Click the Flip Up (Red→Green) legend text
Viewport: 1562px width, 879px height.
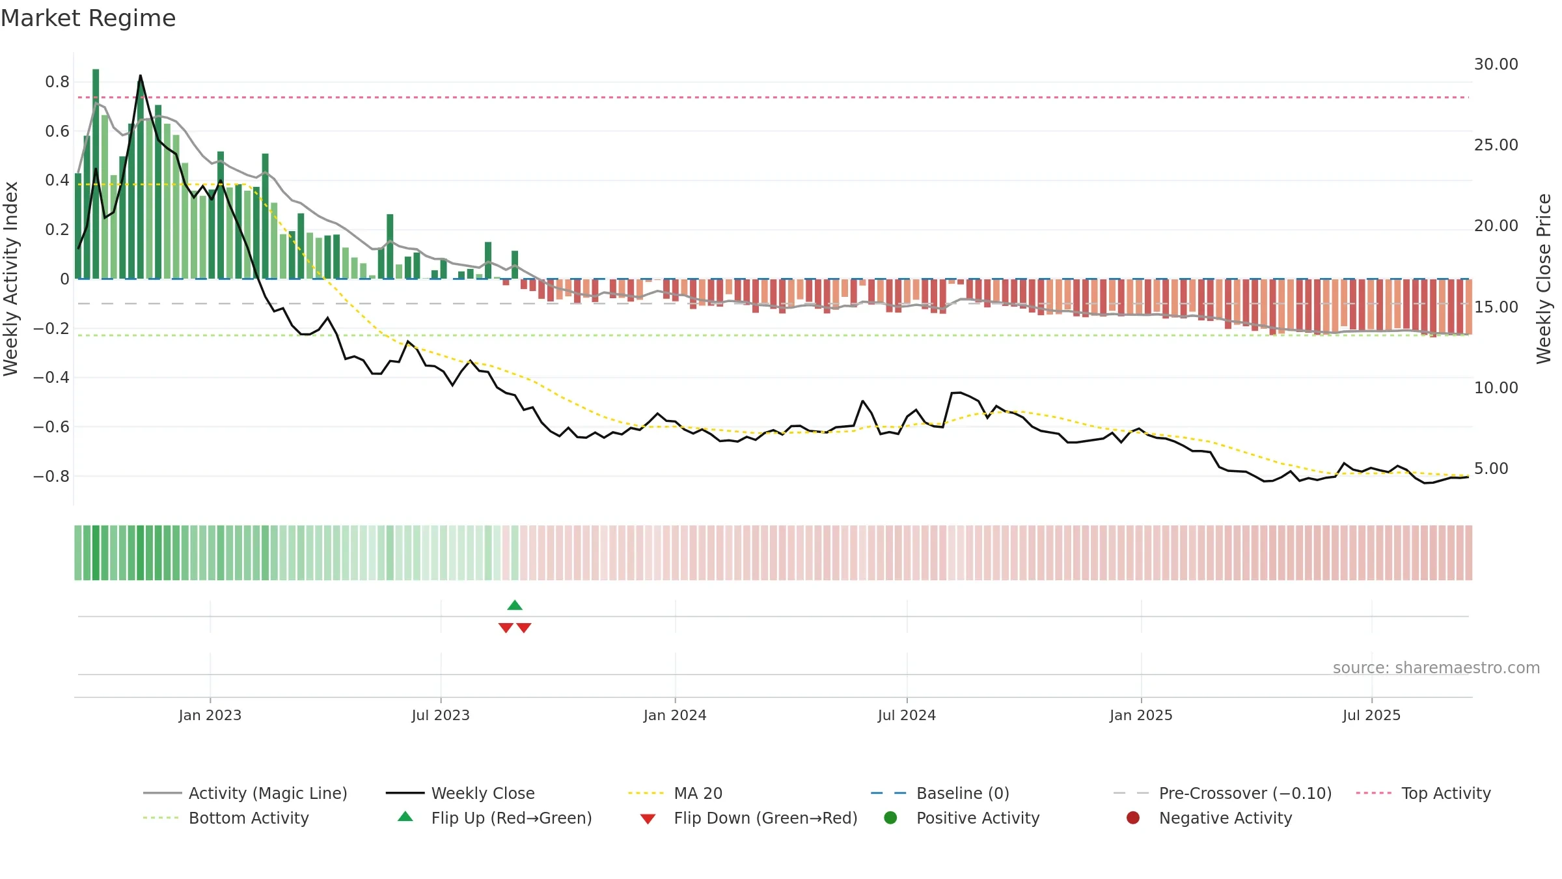click(512, 818)
